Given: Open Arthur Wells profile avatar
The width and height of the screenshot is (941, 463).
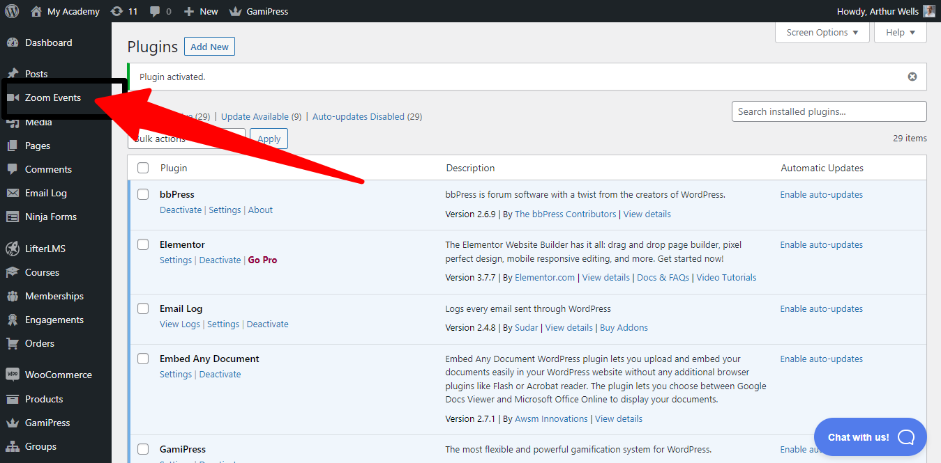Looking at the screenshot, I should (x=928, y=11).
